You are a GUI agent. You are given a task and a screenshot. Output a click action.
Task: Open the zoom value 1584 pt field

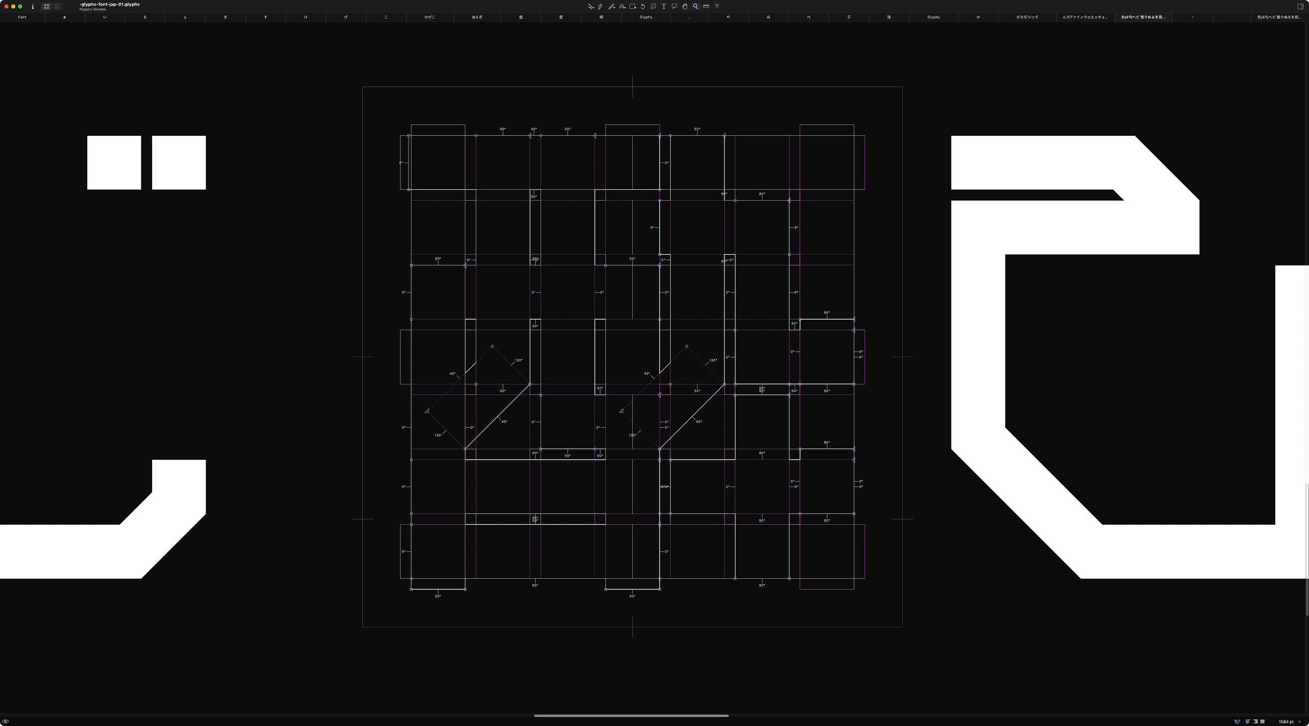click(x=1286, y=722)
